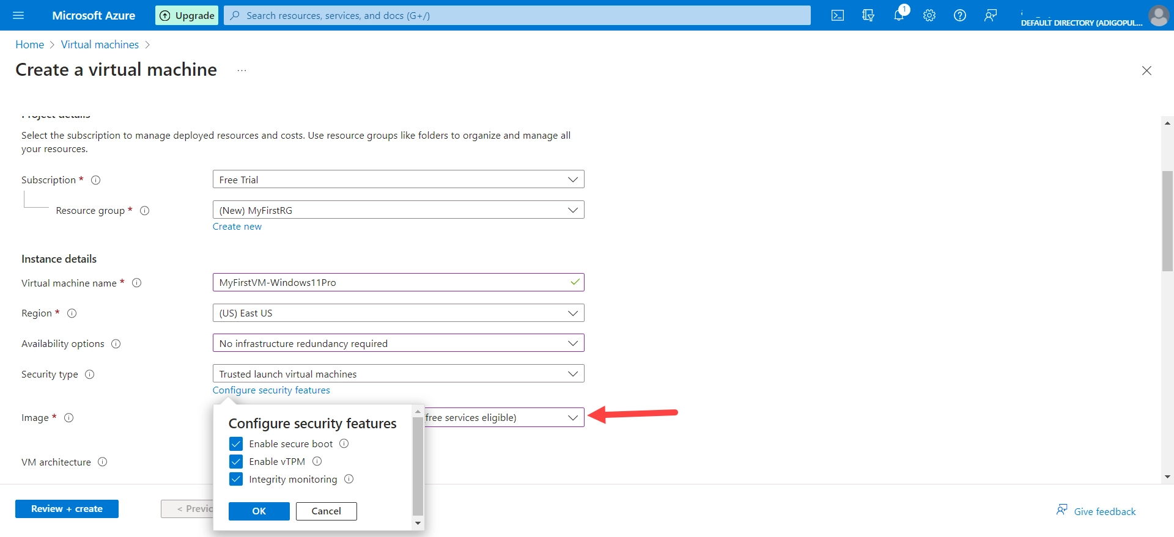1174x537 pixels.
Task: Open the Image dropdown
Action: 504,417
